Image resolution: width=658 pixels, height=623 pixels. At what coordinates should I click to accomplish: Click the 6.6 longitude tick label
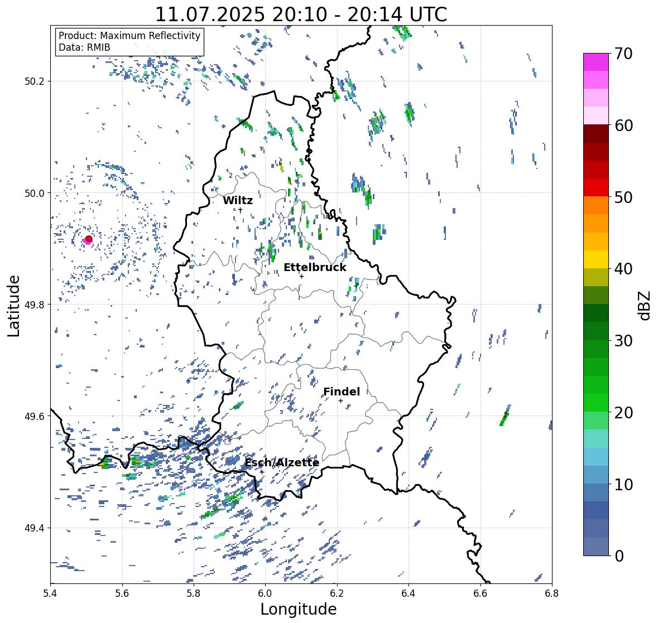[x=481, y=593]
